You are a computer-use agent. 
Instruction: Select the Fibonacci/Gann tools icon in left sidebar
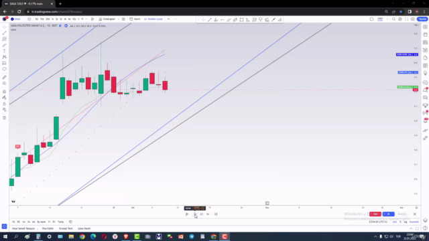5,39
